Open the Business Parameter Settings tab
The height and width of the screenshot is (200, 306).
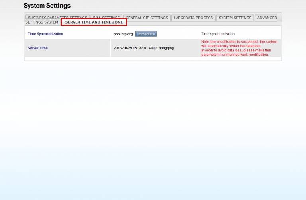(57, 18)
